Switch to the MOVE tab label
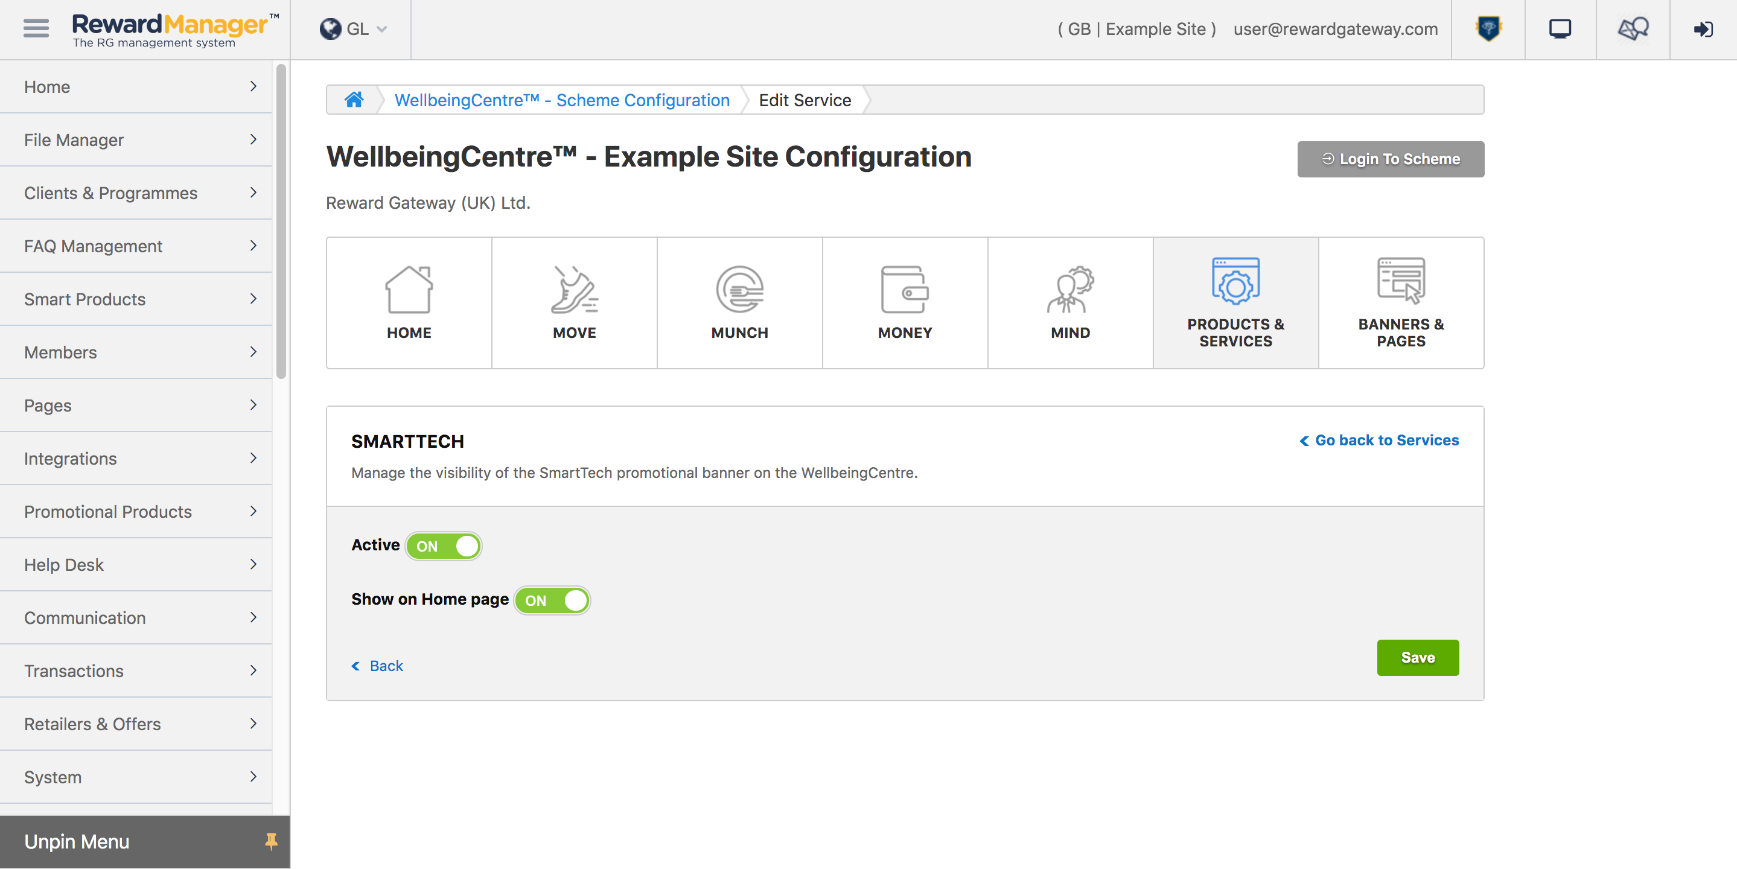1737x869 pixels. pos(574,333)
